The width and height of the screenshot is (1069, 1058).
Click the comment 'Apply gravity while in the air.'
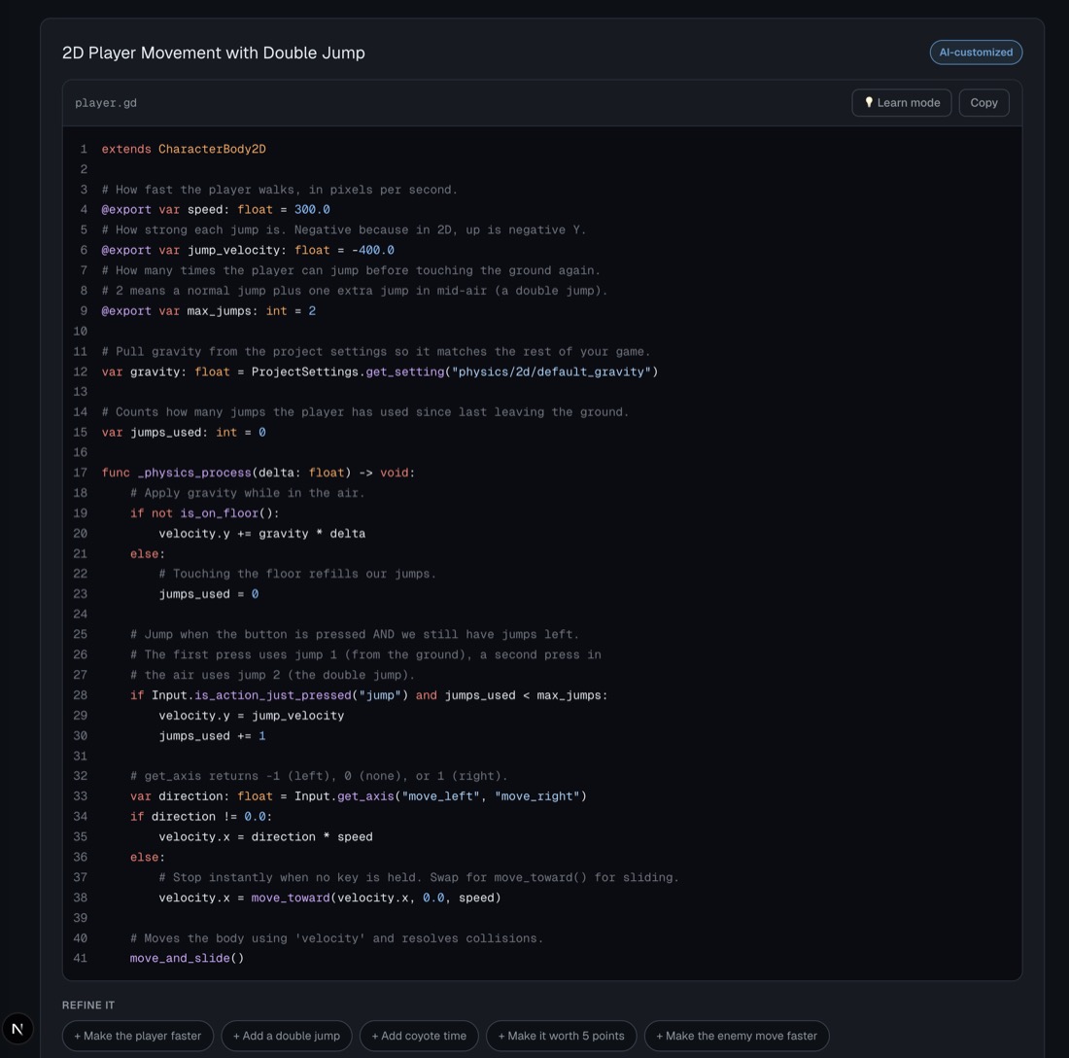coord(248,493)
